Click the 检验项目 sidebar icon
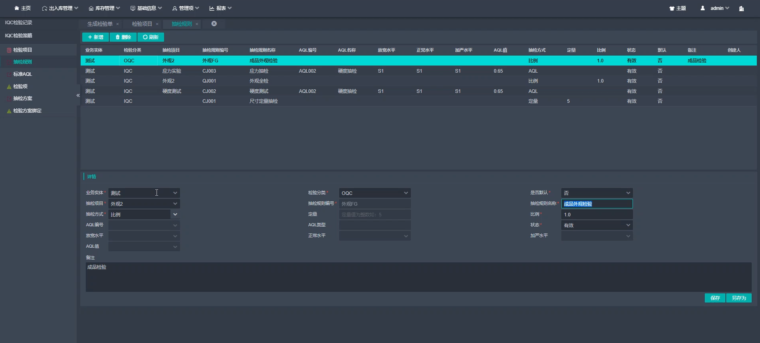The width and height of the screenshot is (760, 343). click(x=9, y=50)
